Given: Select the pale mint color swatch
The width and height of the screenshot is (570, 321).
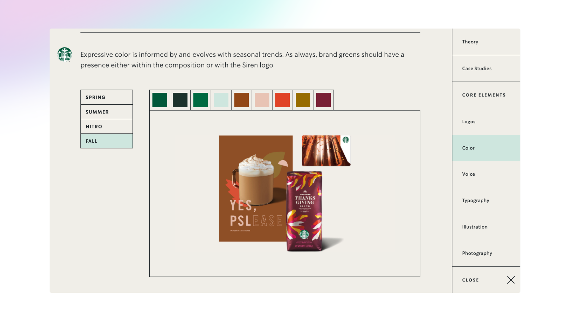Looking at the screenshot, I should pos(221,100).
